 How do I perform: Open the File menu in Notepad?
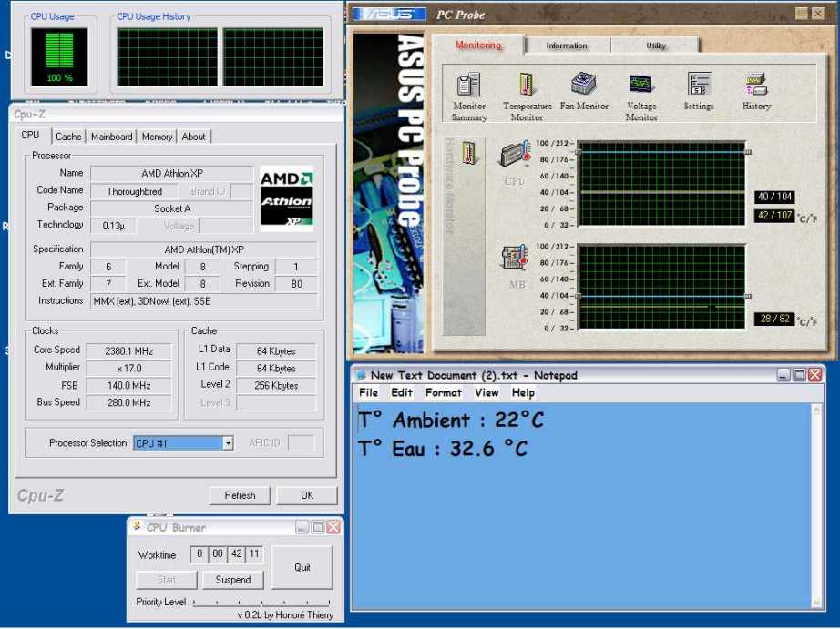coord(368,393)
